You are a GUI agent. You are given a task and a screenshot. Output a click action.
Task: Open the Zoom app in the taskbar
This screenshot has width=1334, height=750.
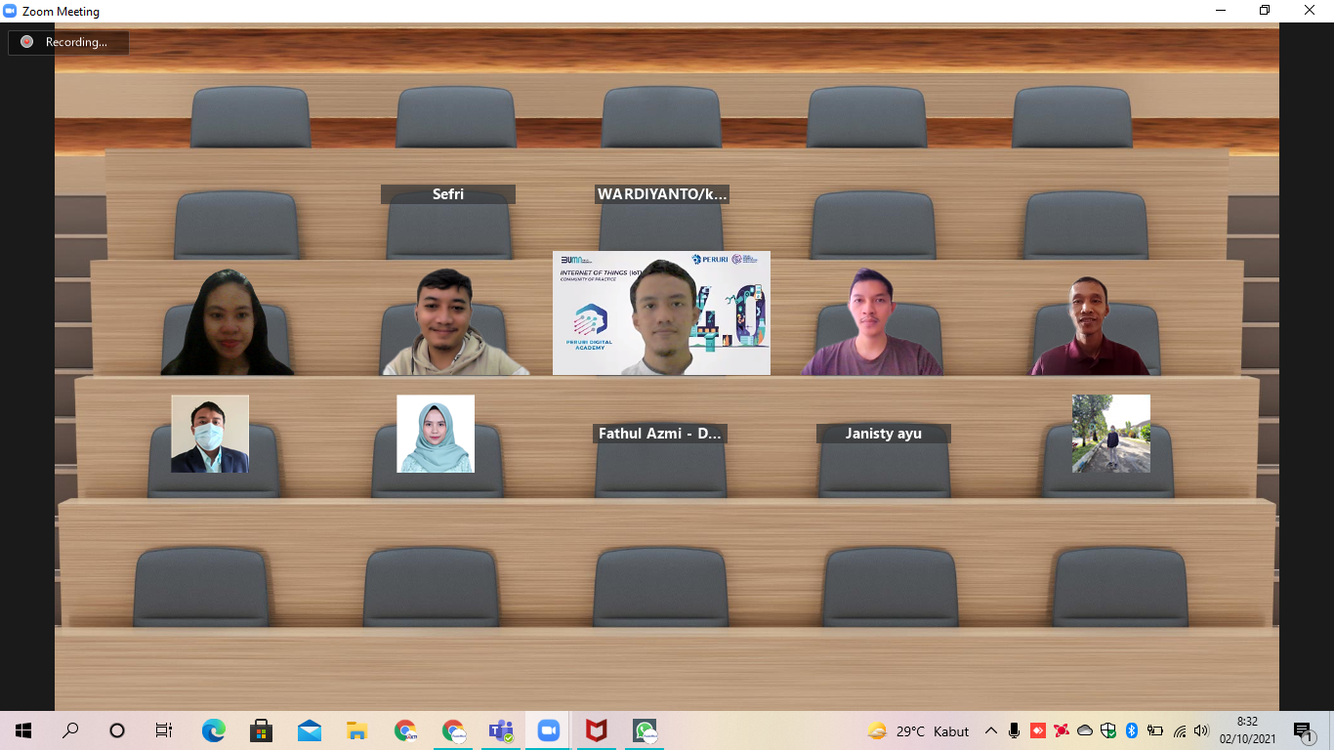pyautogui.click(x=548, y=730)
